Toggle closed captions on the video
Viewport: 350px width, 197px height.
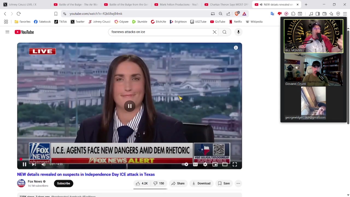[x=195, y=164]
